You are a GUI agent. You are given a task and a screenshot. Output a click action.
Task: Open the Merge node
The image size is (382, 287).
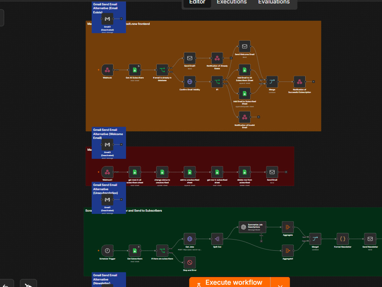point(272,82)
